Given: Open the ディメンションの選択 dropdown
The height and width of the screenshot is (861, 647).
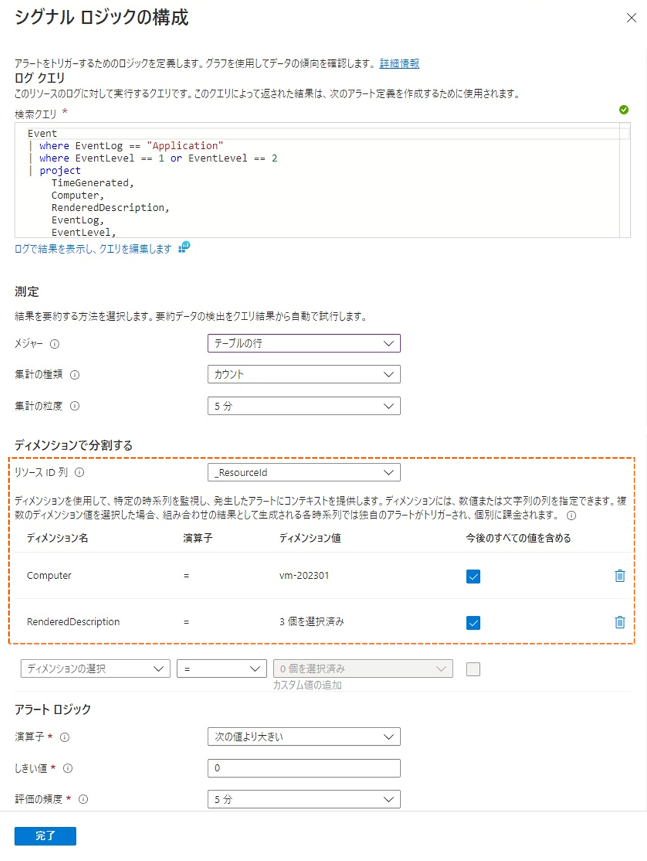Looking at the screenshot, I should coord(95,669).
